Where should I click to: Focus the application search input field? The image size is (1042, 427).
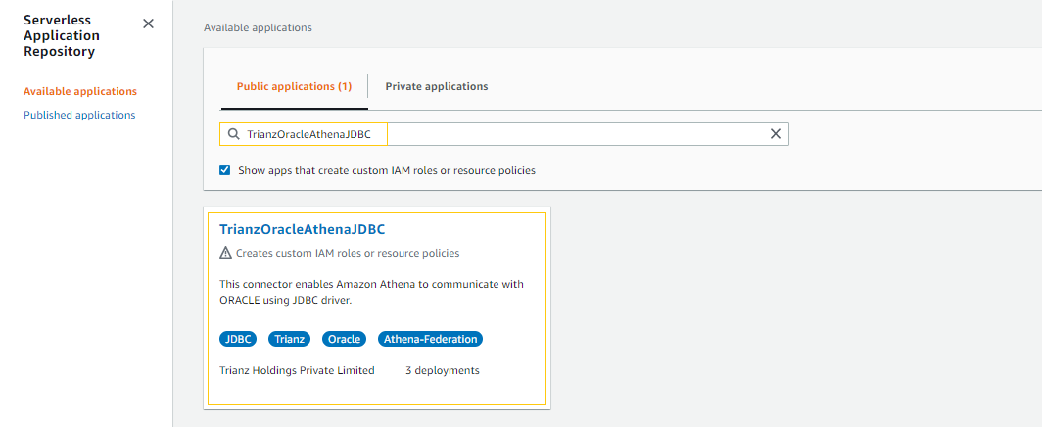[x=578, y=134]
